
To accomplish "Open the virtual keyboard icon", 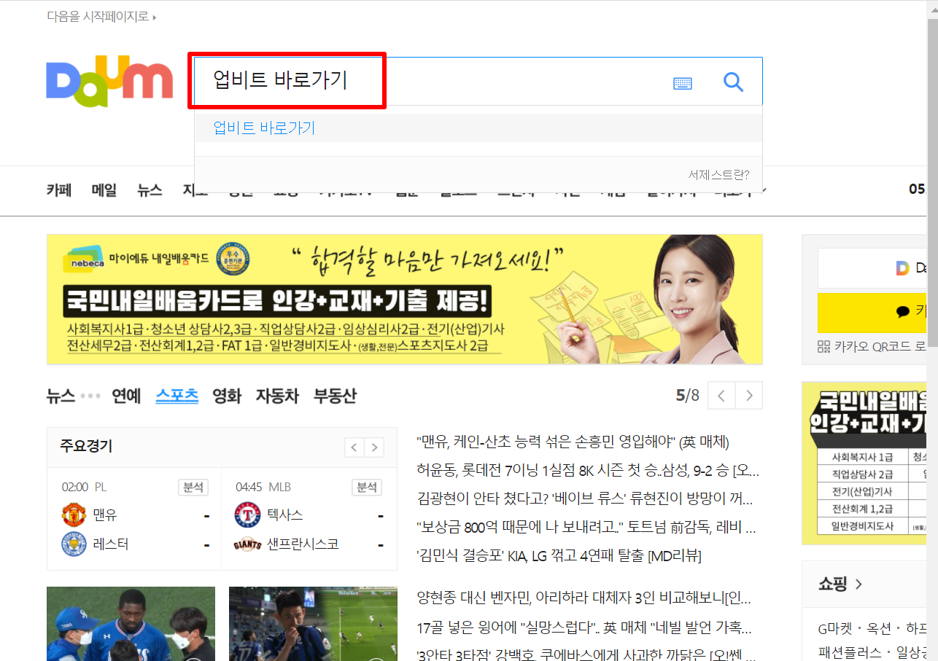I will [682, 84].
